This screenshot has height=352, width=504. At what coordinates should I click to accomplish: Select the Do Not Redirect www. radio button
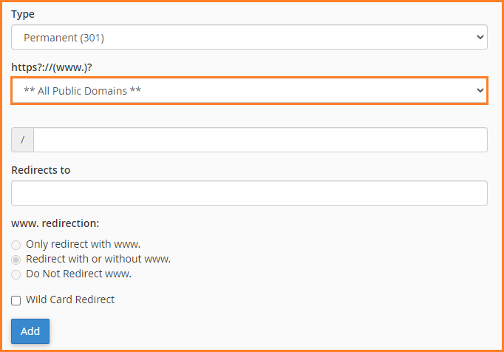coord(16,274)
